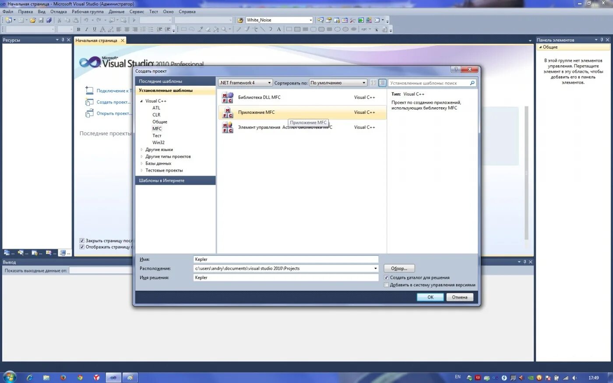Collapse the Общие toolbox group
Screen dimensions: 613x383
click(x=540, y=47)
